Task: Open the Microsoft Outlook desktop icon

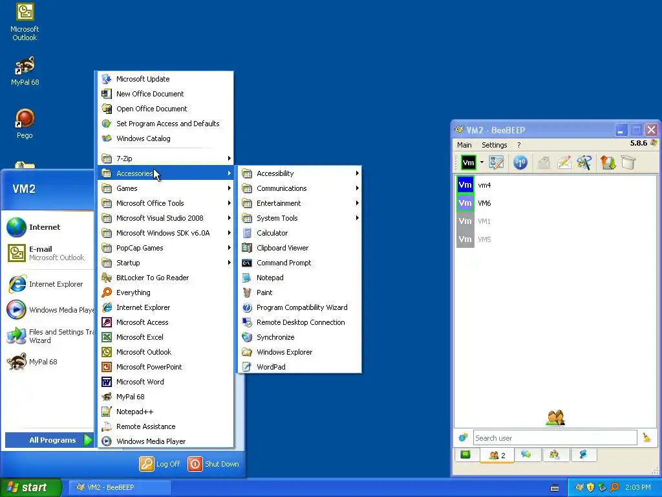Action: (25, 23)
